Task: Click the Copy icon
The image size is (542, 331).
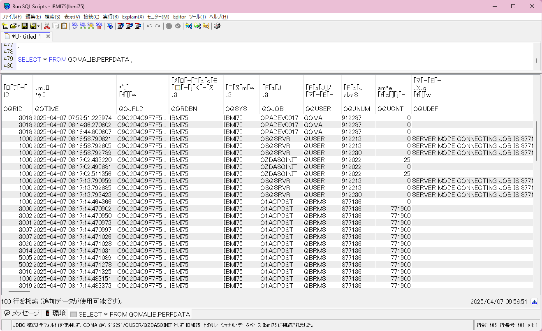Action: [56, 26]
